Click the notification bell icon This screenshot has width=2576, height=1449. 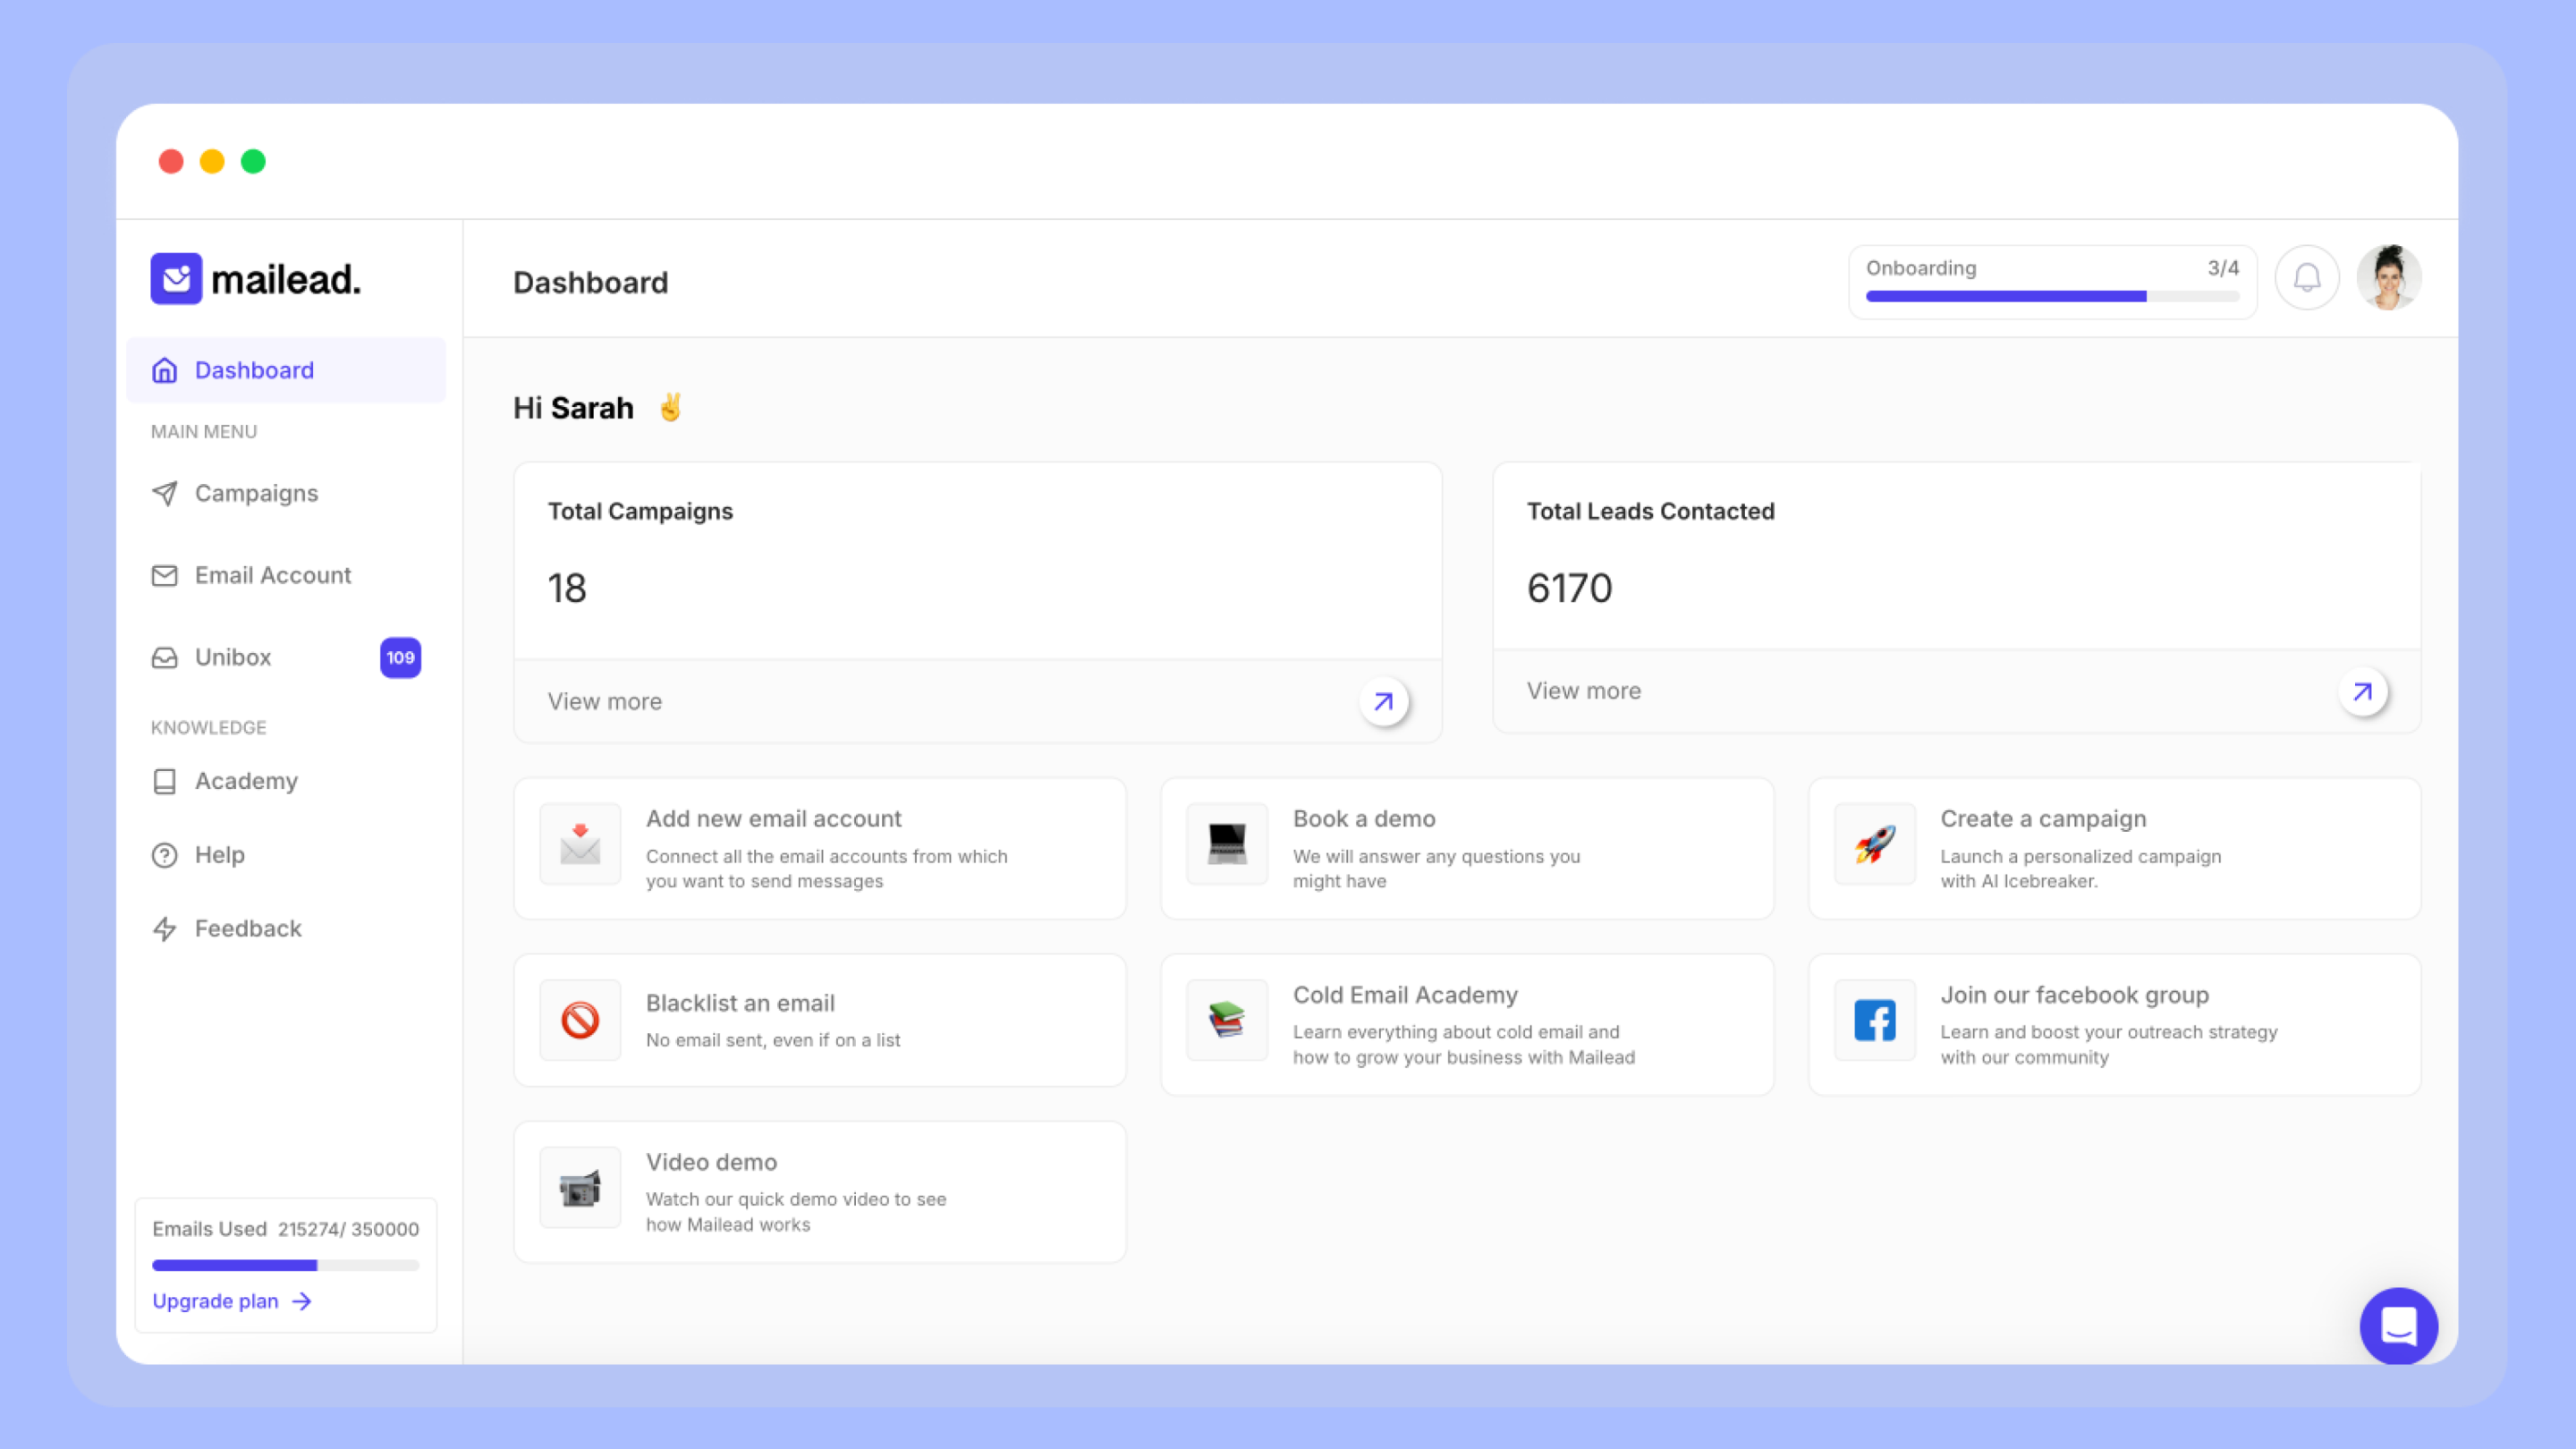(x=2306, y=278)
